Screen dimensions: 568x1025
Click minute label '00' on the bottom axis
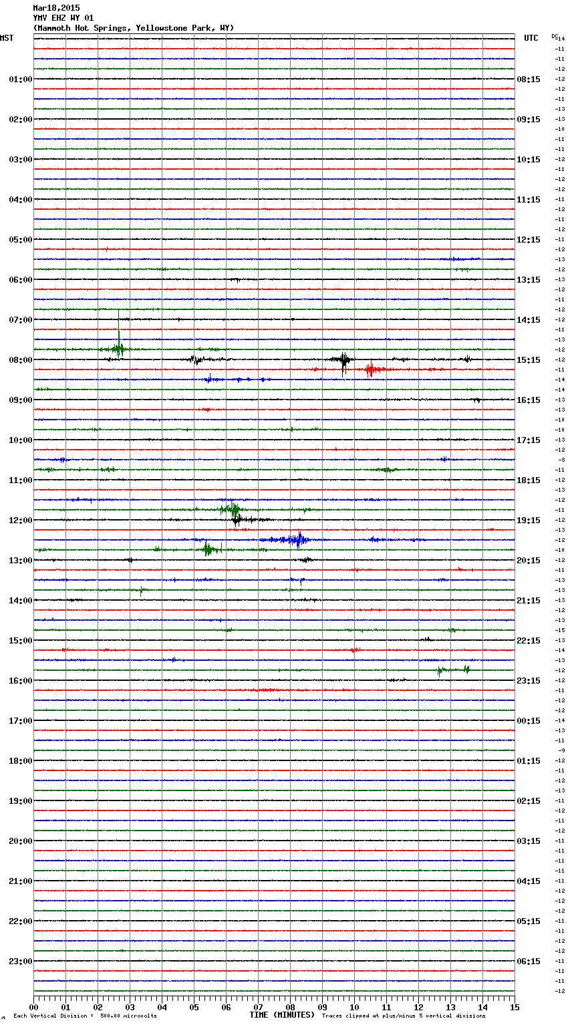click(33, 1008)
